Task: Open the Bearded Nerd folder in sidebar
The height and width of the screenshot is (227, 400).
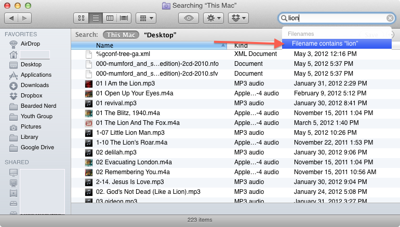Action: 38,106
